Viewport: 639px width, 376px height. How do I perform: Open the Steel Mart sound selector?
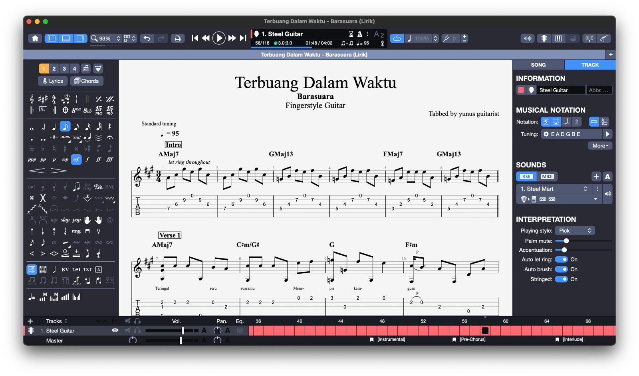pos(553,189)
